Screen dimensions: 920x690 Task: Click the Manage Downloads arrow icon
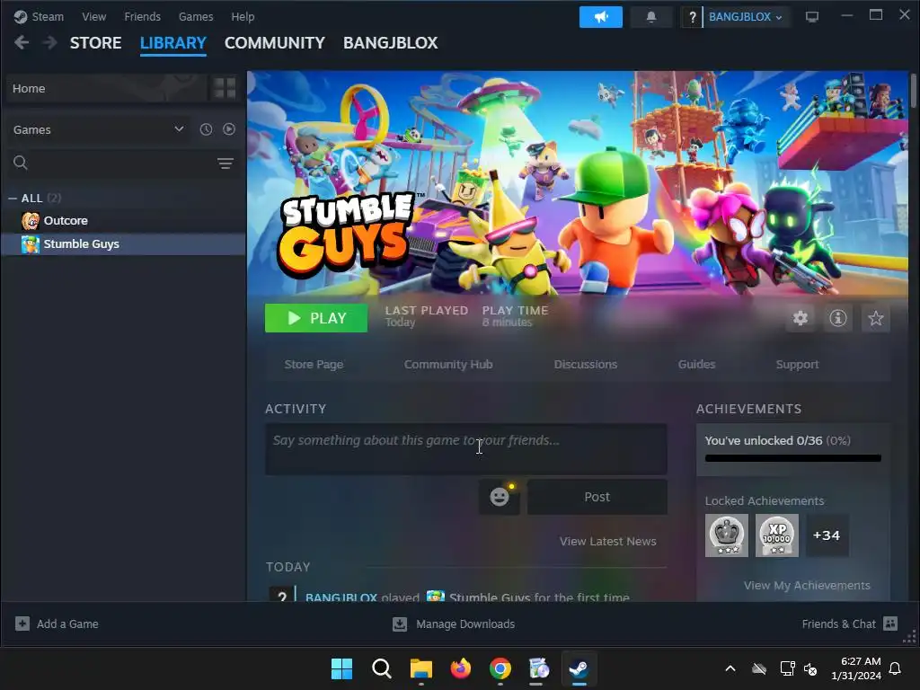(x=400, y=624)
